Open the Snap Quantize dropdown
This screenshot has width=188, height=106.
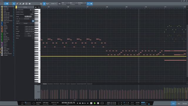click(82, 3)
